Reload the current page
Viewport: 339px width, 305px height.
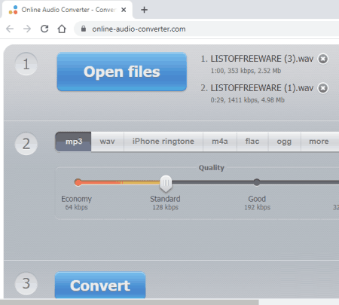pos(44,29)
